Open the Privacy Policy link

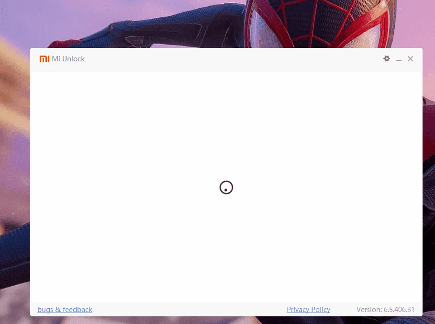(x=309, y=310)
